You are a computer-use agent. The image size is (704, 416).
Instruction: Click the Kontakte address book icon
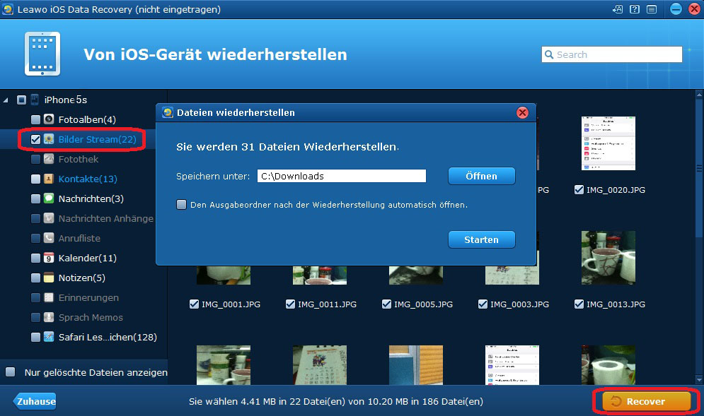coord(49,179)
